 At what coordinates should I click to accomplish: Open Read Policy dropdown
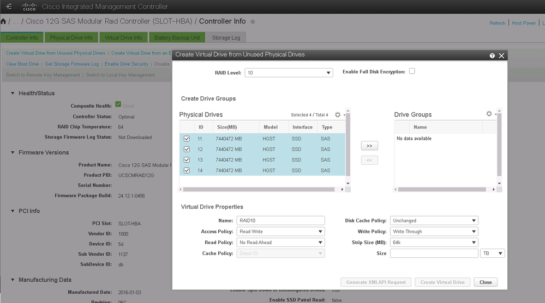click(280, 242)
